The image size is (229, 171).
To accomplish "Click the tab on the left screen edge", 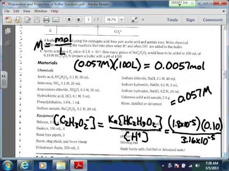I will 4,79.
